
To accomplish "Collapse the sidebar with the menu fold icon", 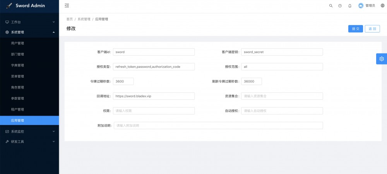I will pyautogui.click(x=67, y=6).
